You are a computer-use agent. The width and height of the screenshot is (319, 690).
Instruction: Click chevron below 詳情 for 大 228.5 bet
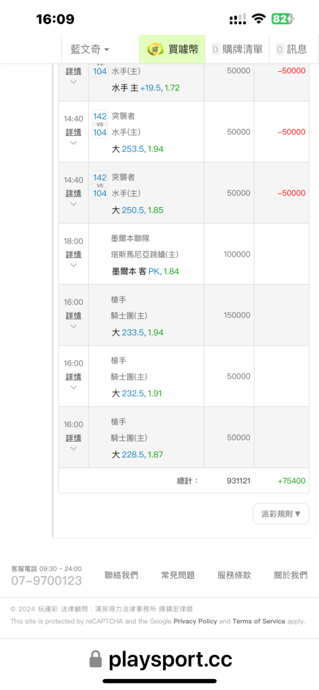[x=74, y=448]
